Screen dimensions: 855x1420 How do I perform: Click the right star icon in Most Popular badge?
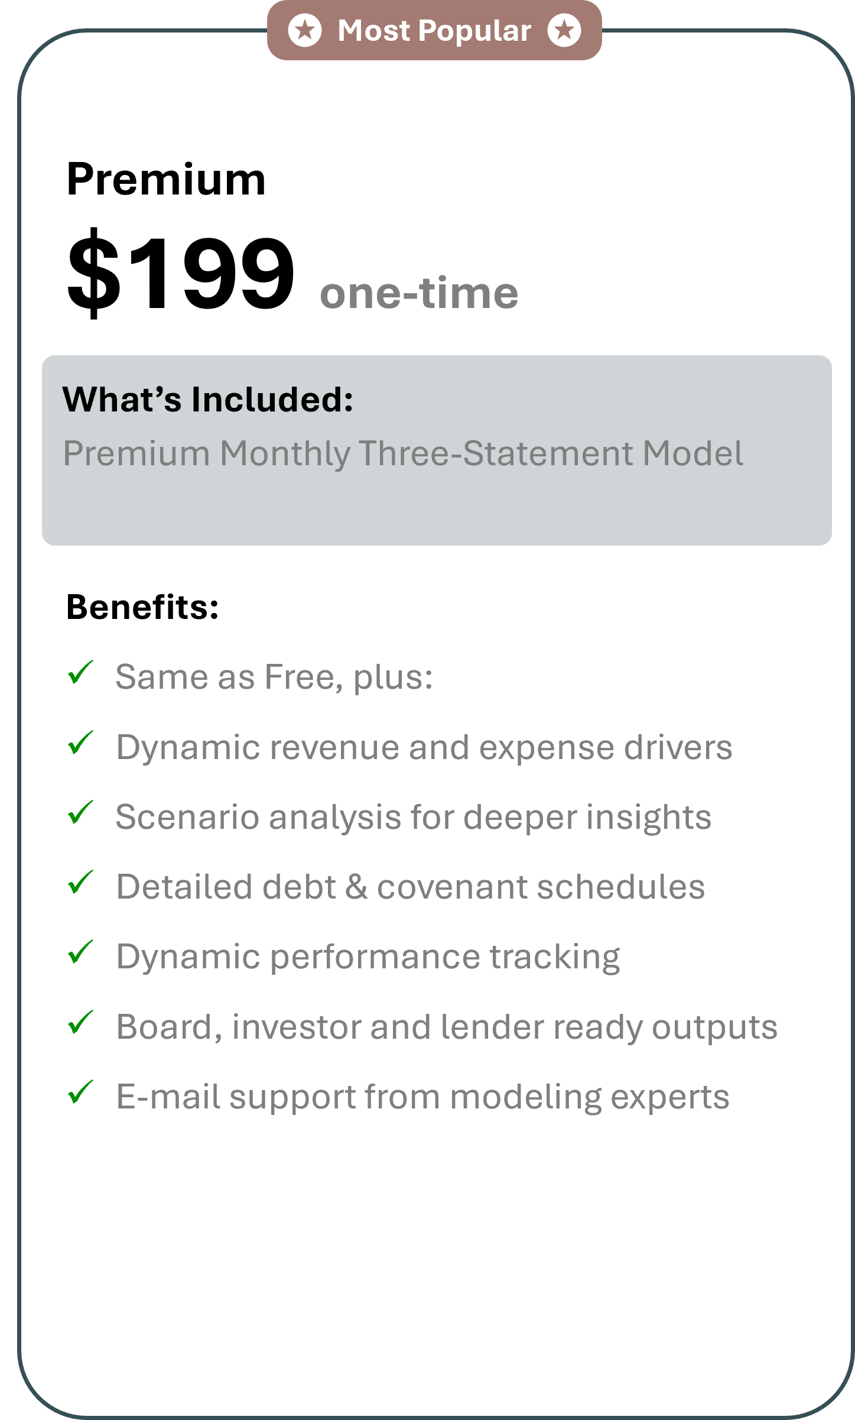[x=564, y=30]
